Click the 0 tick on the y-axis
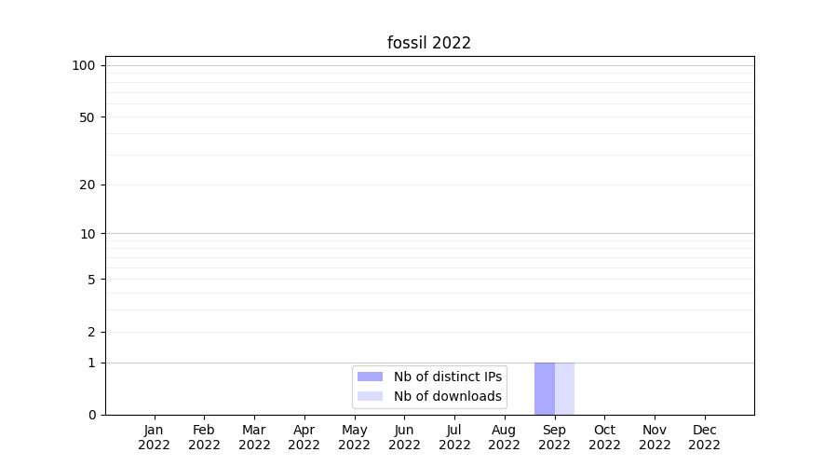Screen dimensions: 838x466 91,415
